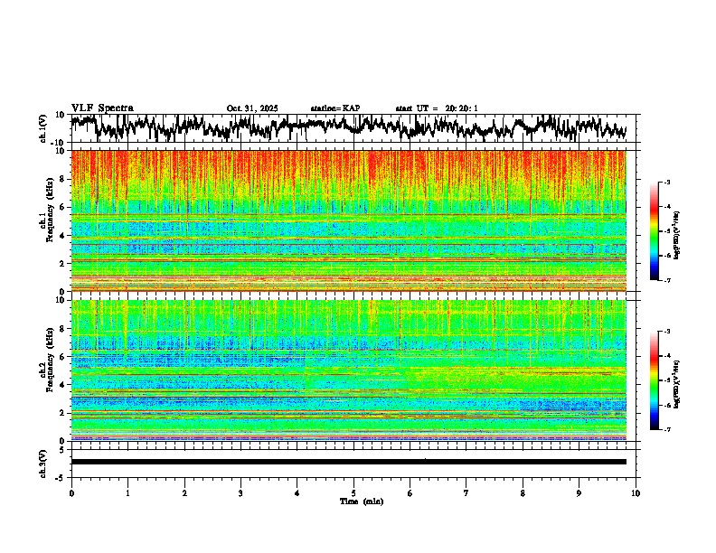Image resolution: width=716 pixels, height=553 pixels.
Task: Click the "station=KAP" label
Action: tap(335, 108)
